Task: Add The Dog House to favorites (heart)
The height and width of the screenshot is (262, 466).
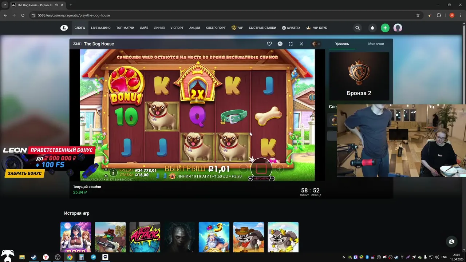Action: (269, 44)
